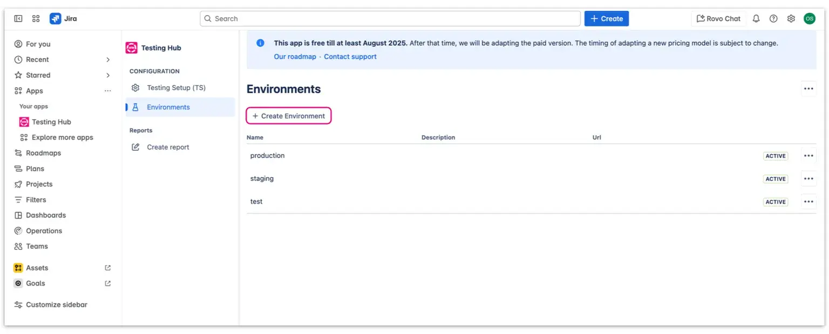
Task: Switch to the Environments configuration item
Action: click(x=168, y=107)
